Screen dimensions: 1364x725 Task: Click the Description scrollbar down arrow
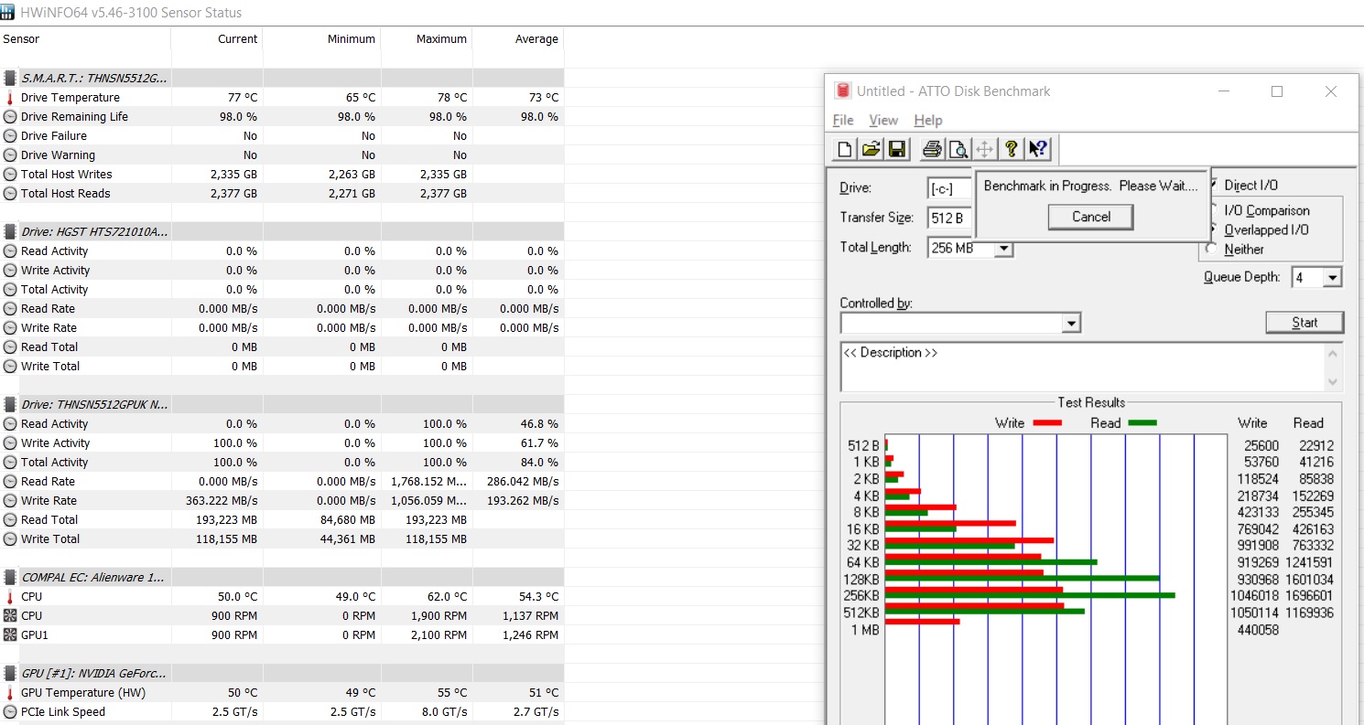(x=1333, y=382)
